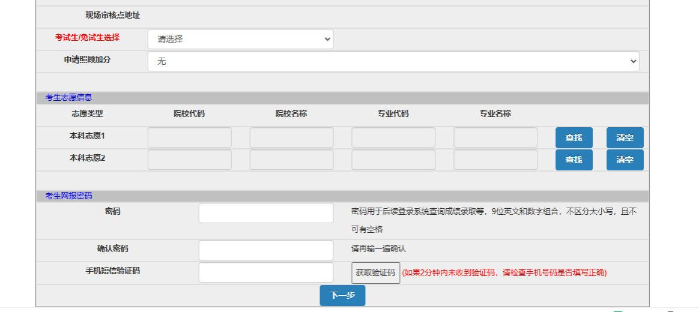The height and width of the screenshot is (312, 699).
Task: Focus the 本科志愿2 专业代码 field
Action: click(x=393, y=160)
